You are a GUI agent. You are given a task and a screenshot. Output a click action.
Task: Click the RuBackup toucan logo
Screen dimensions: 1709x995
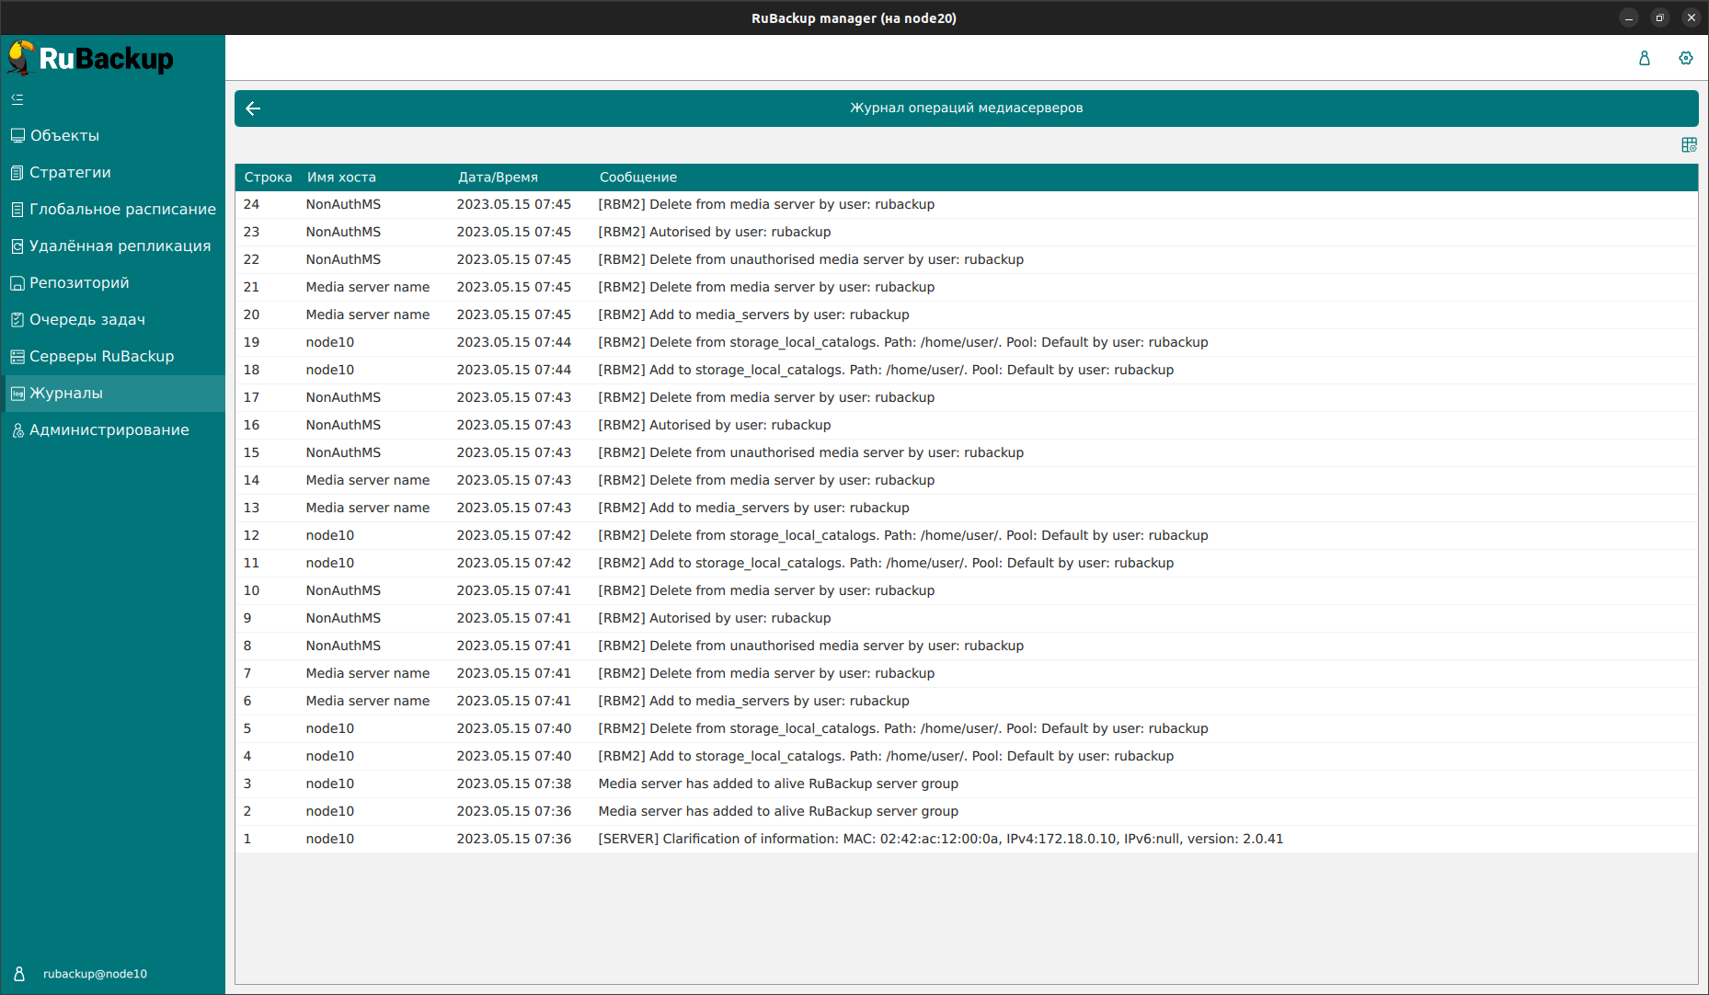22,58
